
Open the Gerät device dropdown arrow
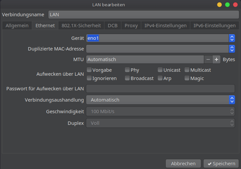click(x=232, y=38)
